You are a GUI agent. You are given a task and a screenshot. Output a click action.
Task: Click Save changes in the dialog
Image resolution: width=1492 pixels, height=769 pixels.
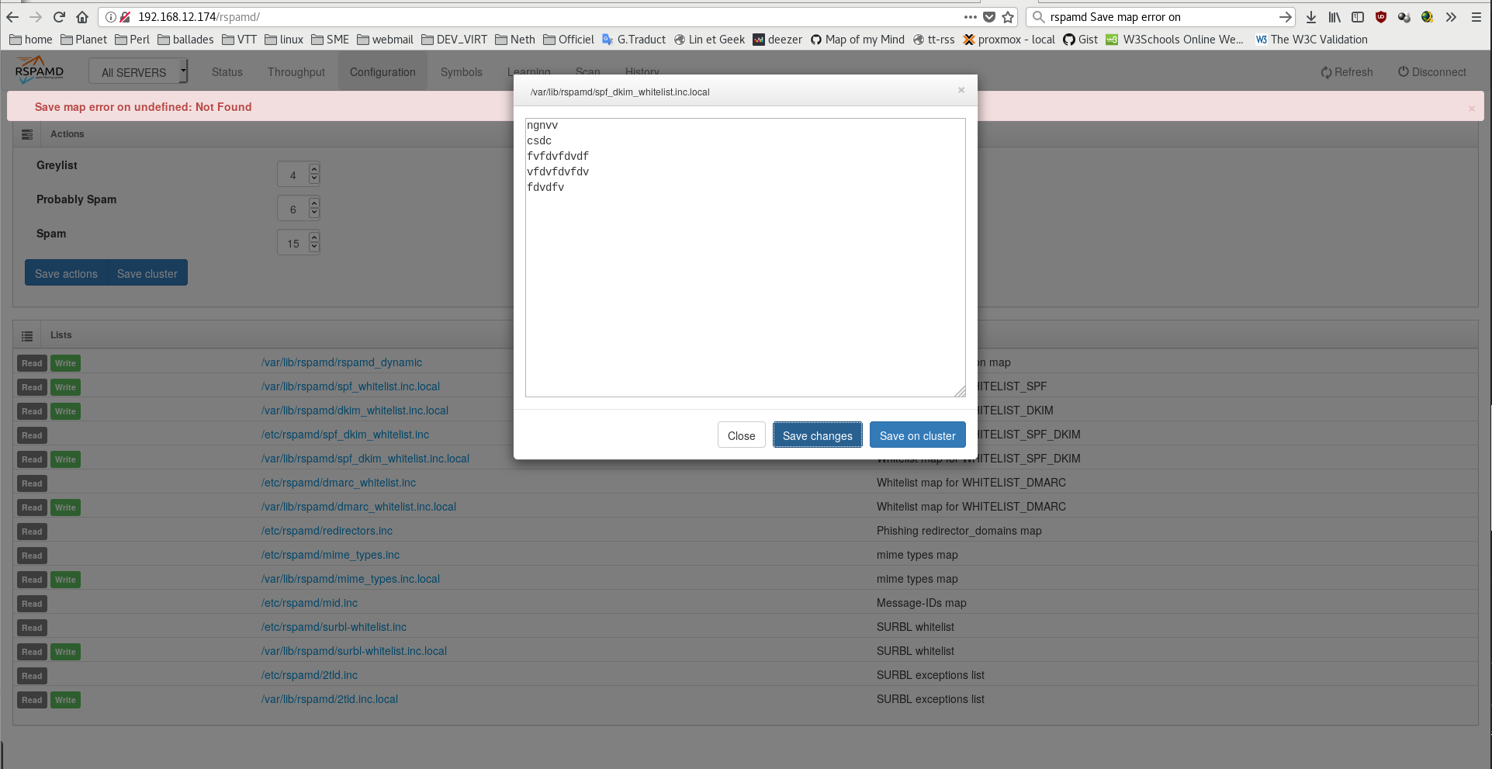pos(818,435)
